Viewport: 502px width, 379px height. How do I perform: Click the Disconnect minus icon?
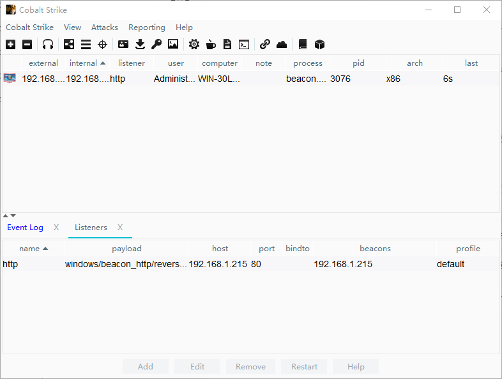pyautogui.click(x=27, y=44)
